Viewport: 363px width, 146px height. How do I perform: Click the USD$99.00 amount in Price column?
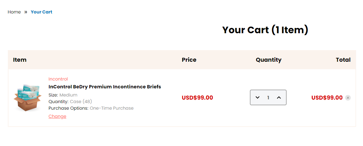pyautogui.click(x=197, y=98)
